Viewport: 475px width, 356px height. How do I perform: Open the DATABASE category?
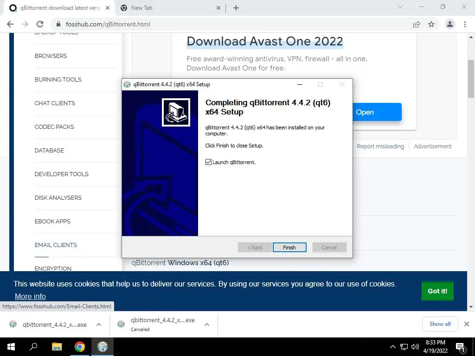[49, 151]
